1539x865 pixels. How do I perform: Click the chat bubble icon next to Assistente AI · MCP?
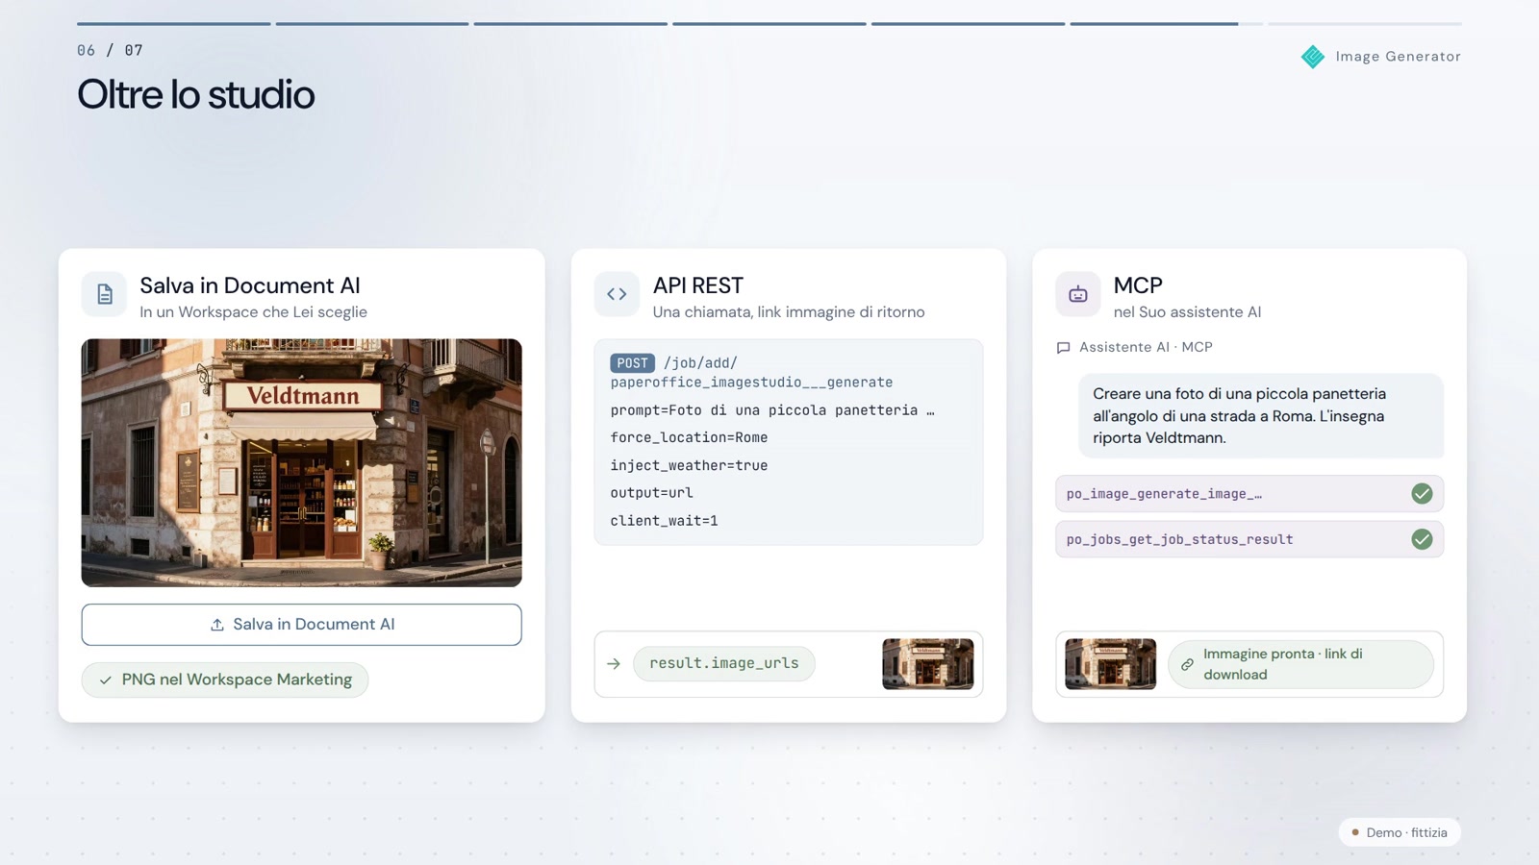(x=1063, y=348)
